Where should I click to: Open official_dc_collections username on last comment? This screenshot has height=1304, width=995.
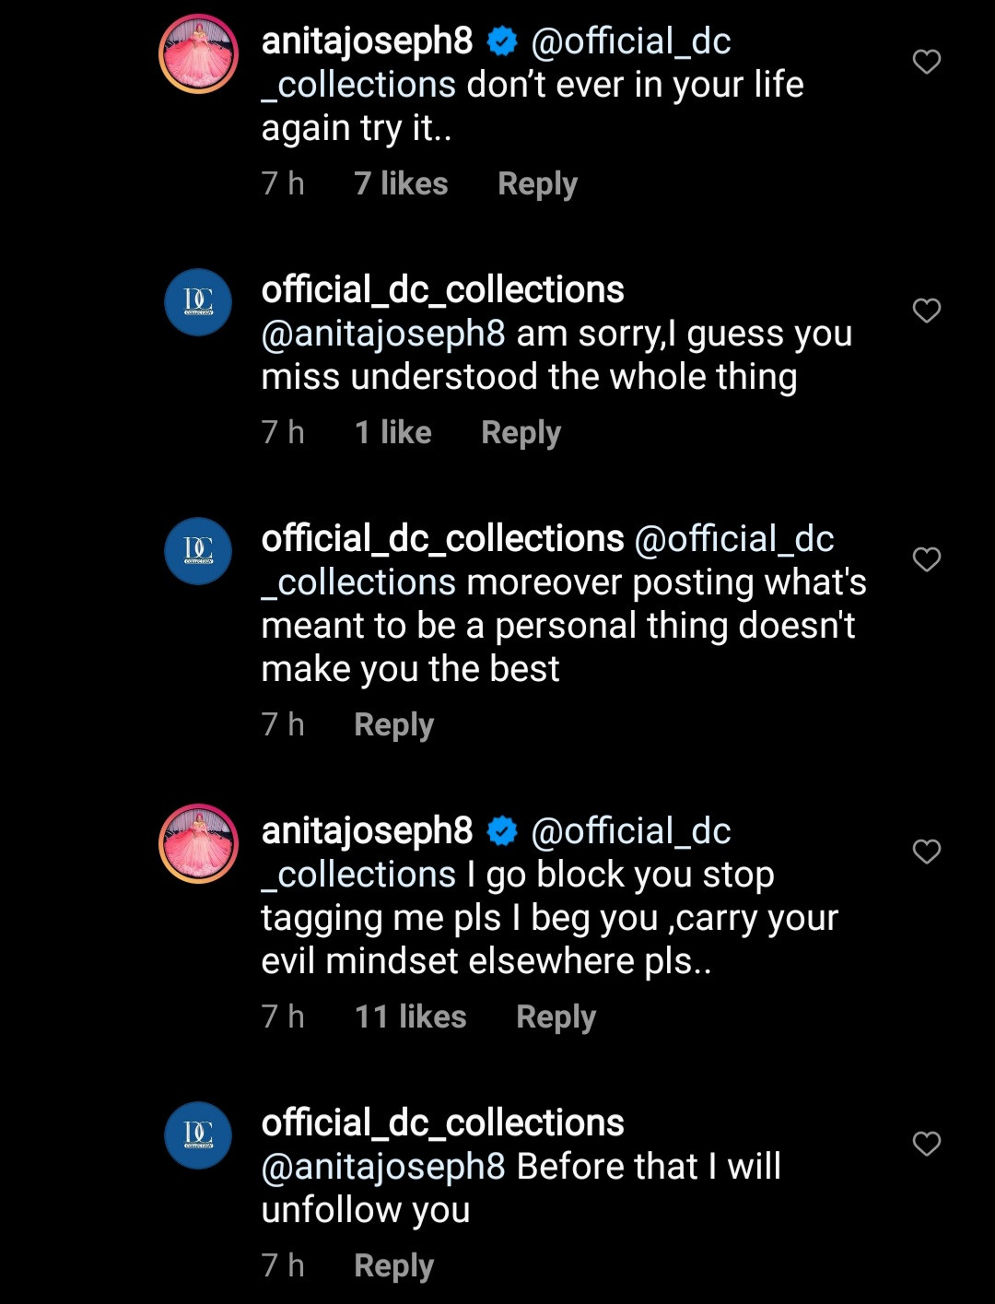pyautogui.click(x=442, y=1122)
